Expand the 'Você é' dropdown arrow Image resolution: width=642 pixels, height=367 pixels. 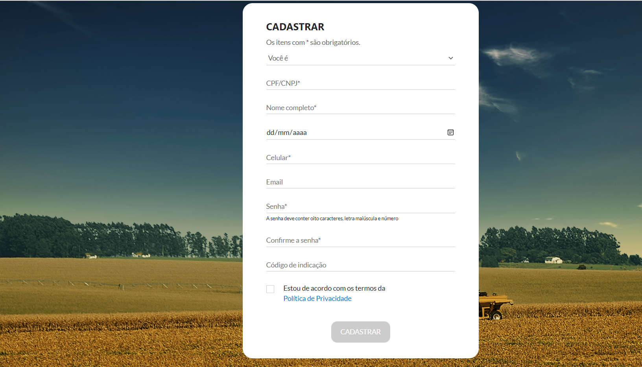coord(450,58)
